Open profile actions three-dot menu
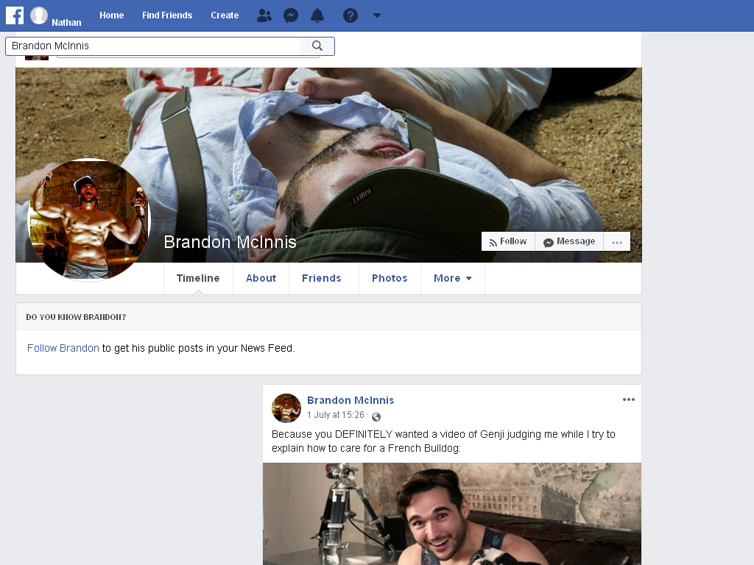 point(617,241)
